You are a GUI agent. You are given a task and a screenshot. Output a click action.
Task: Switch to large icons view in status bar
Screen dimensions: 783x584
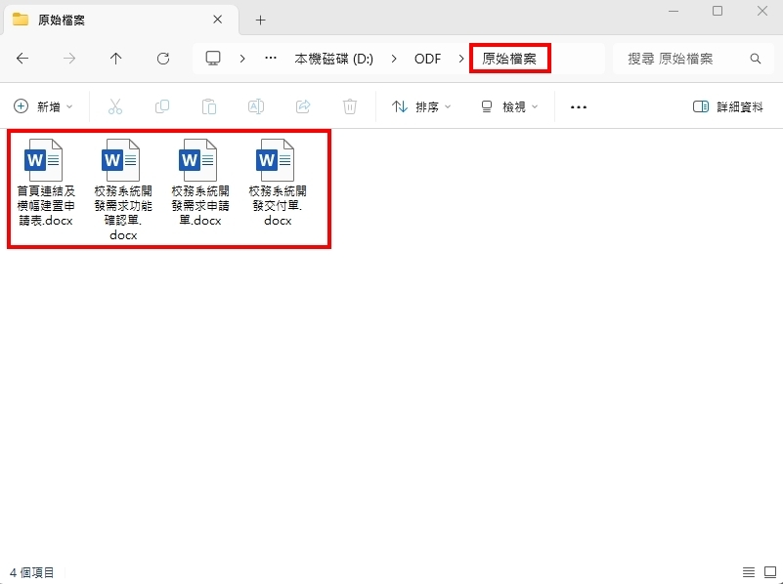[x=770, y=572]
